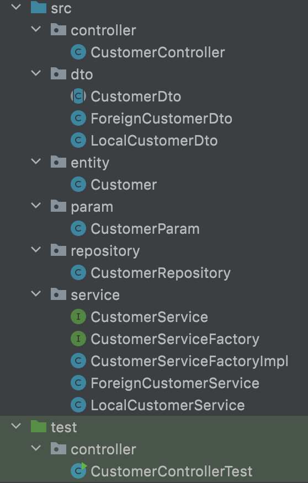Open the CustomerControllerTest class
The height and width of the screenshot is (483, 308).
tap(172, 471)
